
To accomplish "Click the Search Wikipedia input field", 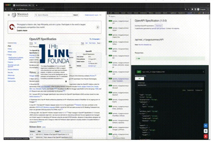I will 53,15.
